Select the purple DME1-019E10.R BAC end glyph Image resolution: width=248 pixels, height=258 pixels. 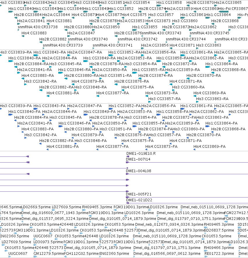[128, 156]
